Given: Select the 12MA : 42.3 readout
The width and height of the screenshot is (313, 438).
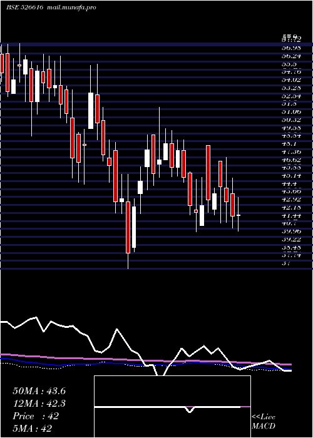Looking at the screenshot, I should pos(39,404).
